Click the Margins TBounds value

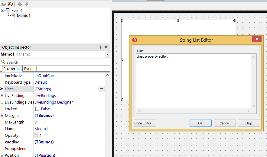point(44,116)
